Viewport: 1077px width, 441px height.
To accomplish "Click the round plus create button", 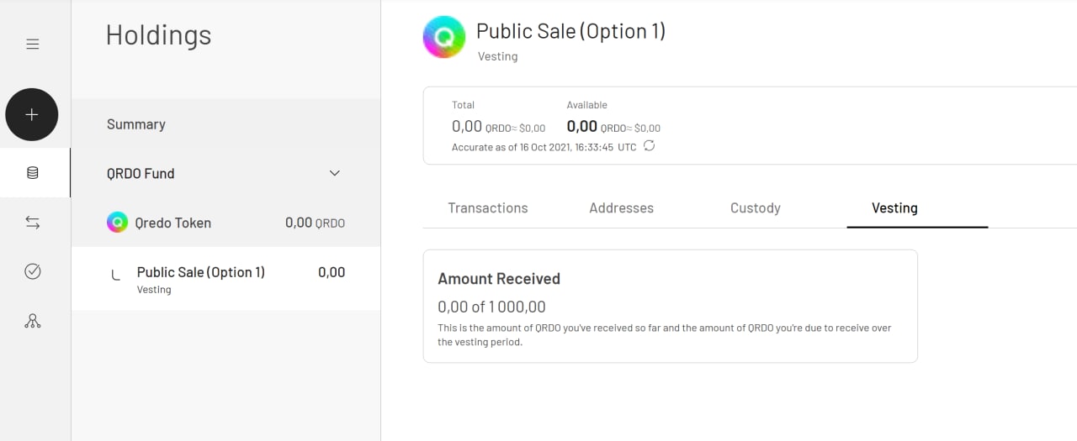I will point(32,114).
